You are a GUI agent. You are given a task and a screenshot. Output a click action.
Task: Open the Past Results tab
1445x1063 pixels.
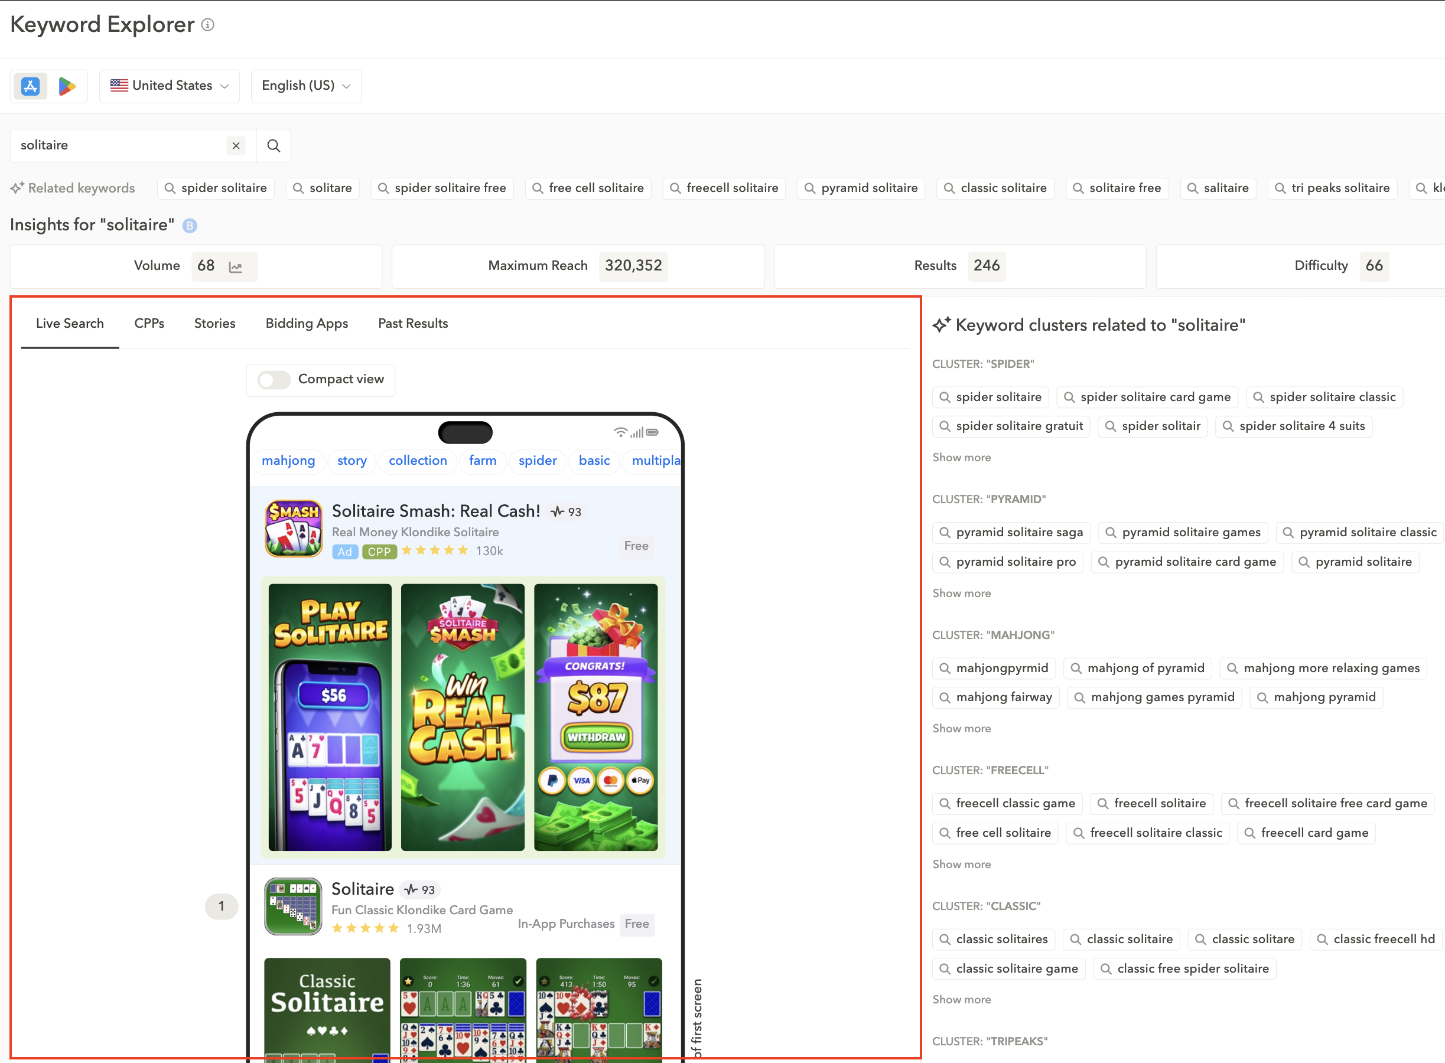[413, 324]
